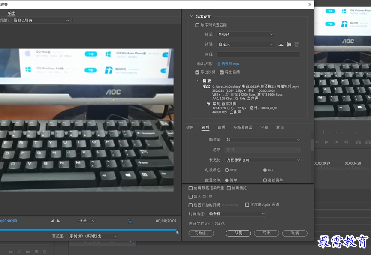Open the 帧速率 25 dropdown
This screenshot has width=371, height=255.
click(262, 140)
